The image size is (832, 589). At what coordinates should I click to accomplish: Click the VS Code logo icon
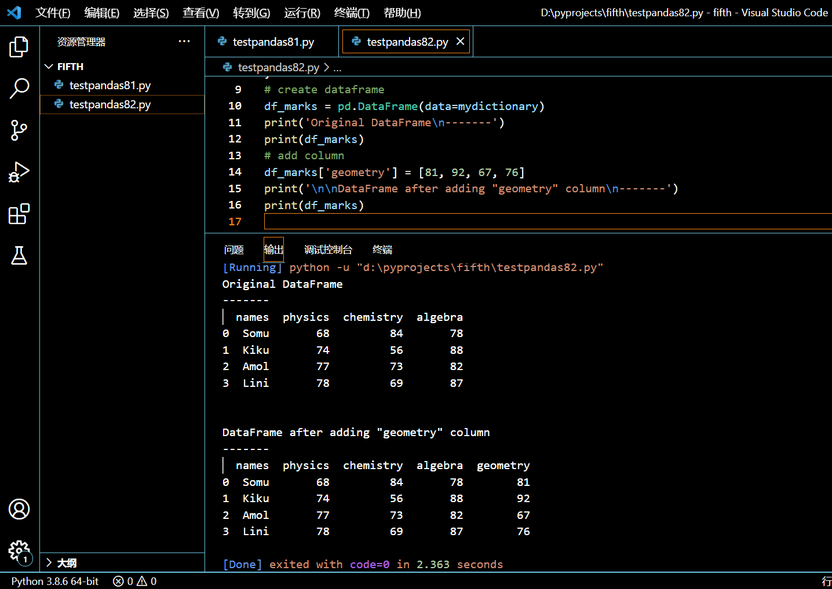click(x=14, y=12)
